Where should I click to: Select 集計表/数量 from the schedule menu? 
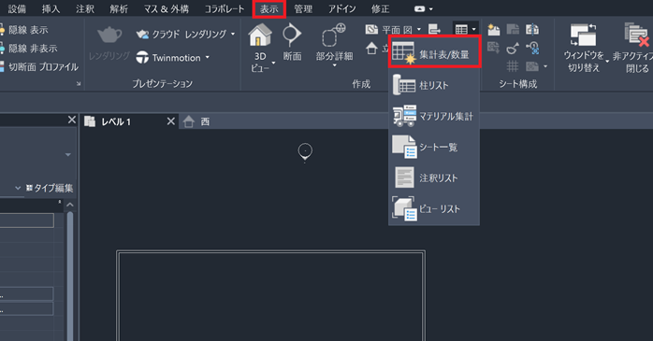(x=434, y=51)
